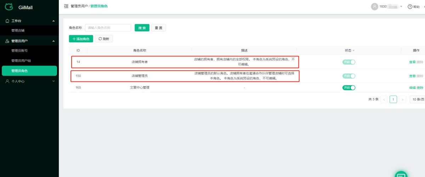Click the GiiMall cat logo icon
This screenshot has width=425, height=177.
[x=9, y=7]
